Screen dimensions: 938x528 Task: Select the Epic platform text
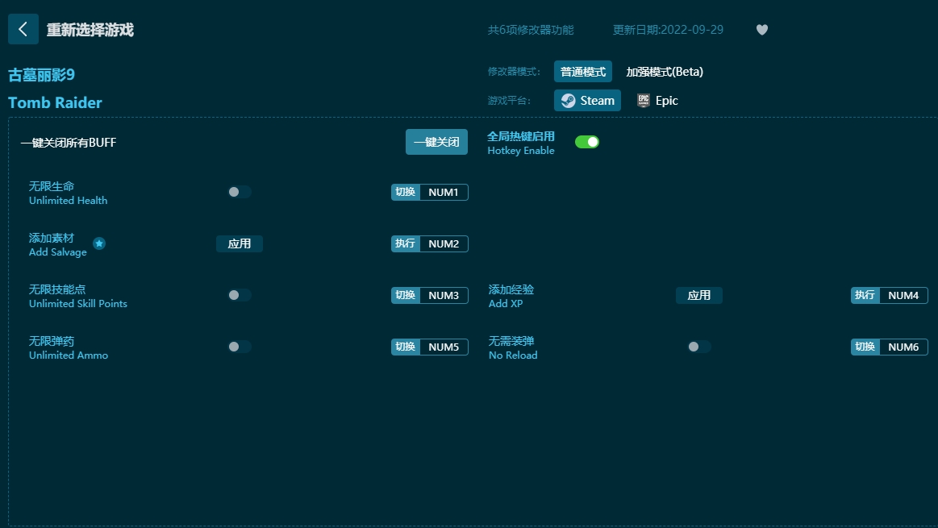click(666, 101)
